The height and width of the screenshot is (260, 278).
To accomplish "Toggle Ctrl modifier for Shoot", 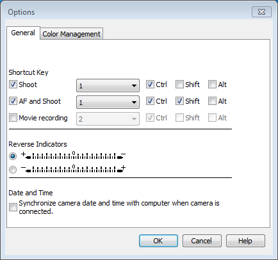I will pyautogui.click(x=150, y=85).
